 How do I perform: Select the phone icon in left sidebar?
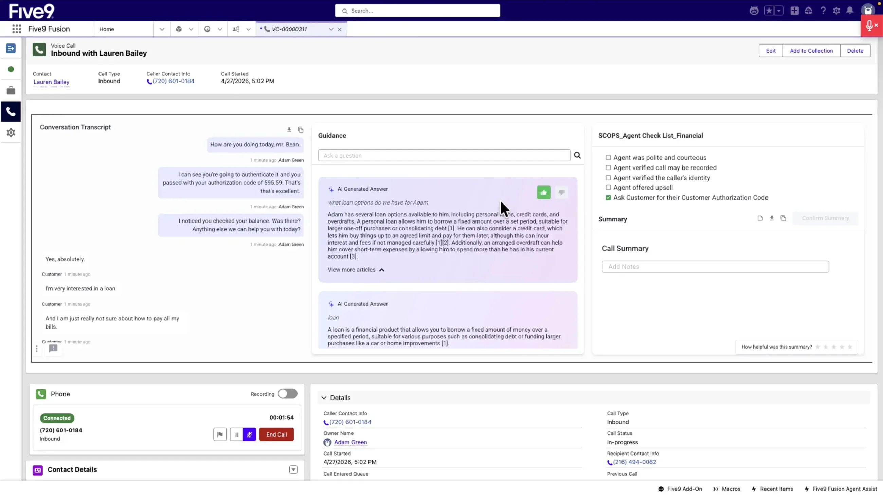pos(11,111)
